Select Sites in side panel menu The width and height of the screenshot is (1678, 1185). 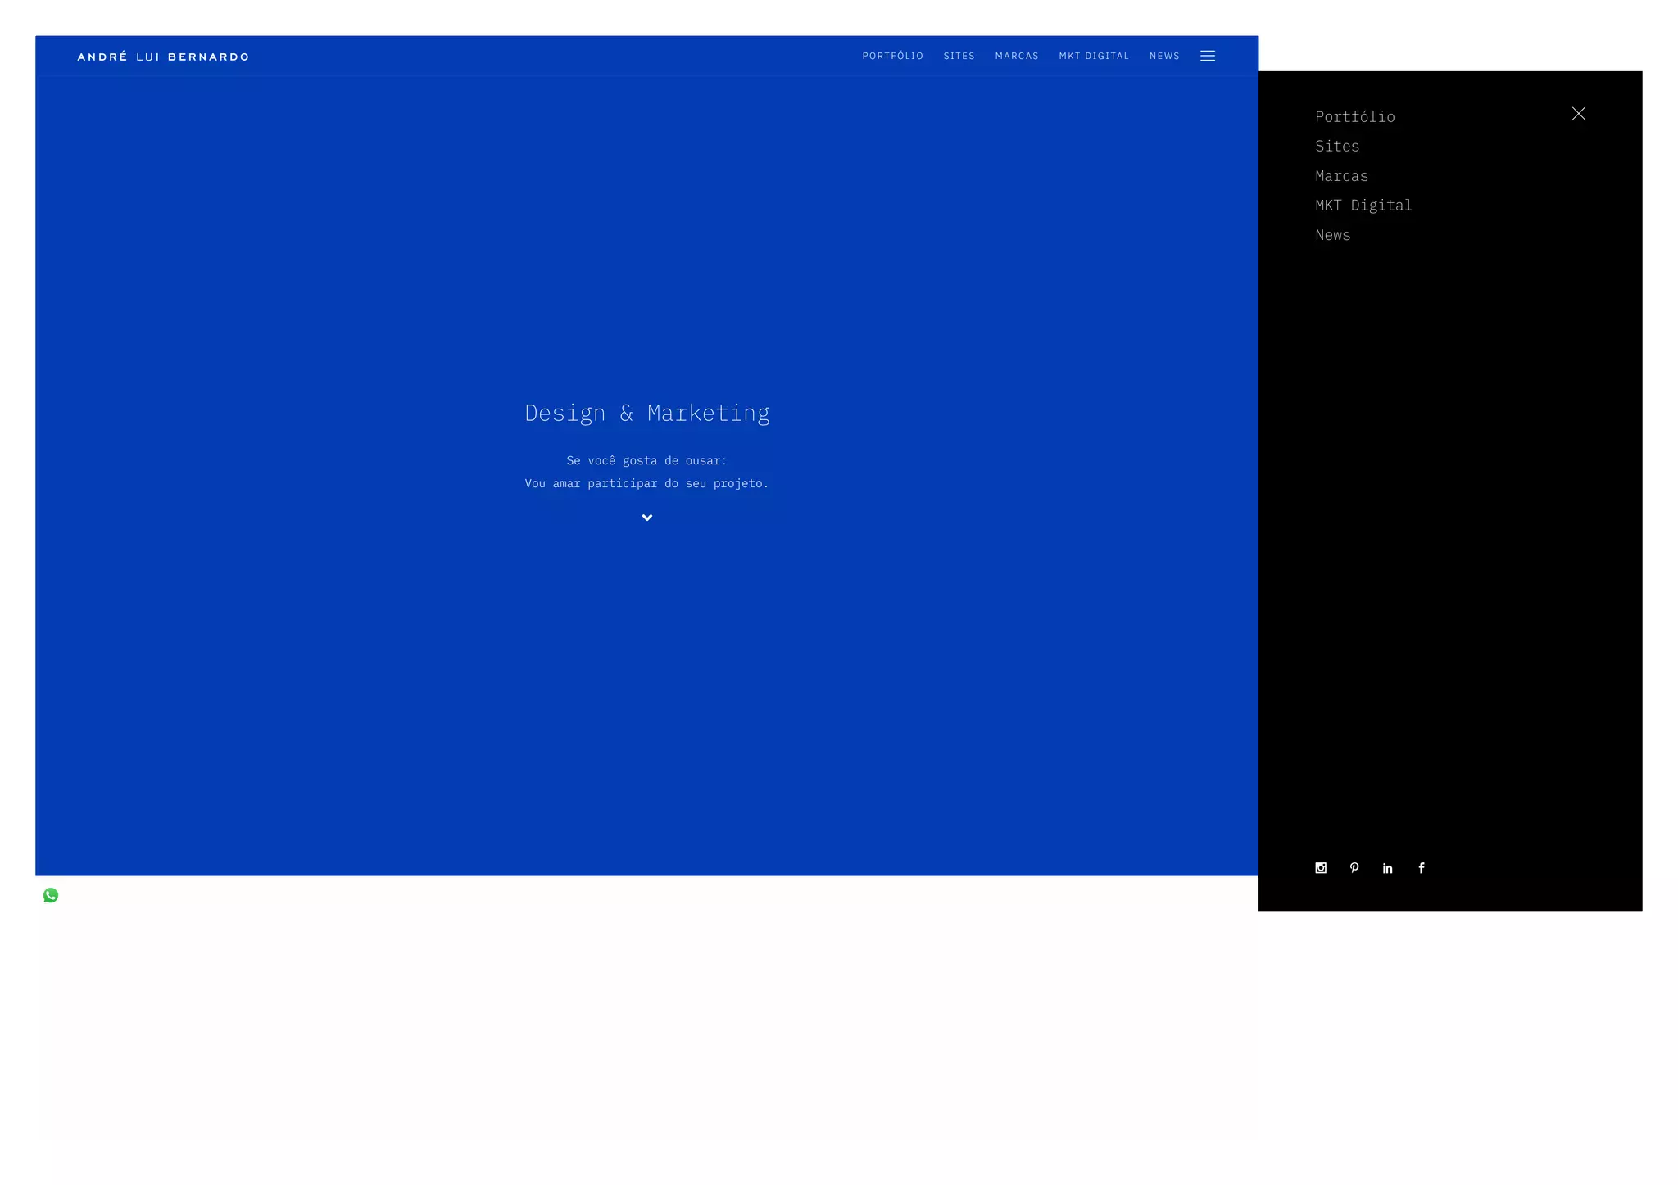(x=1336, y=147)
